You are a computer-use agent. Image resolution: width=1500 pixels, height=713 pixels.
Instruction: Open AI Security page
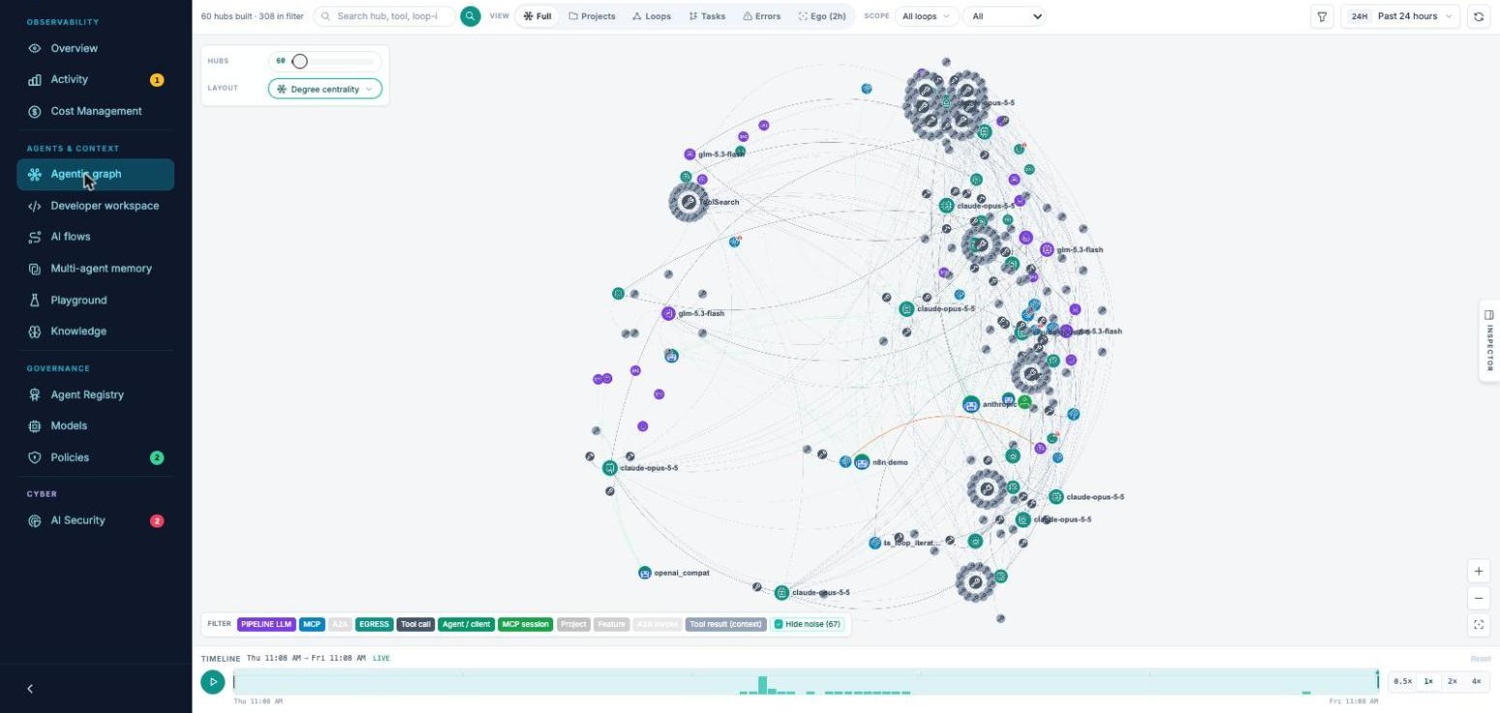(x=95, y=521)
